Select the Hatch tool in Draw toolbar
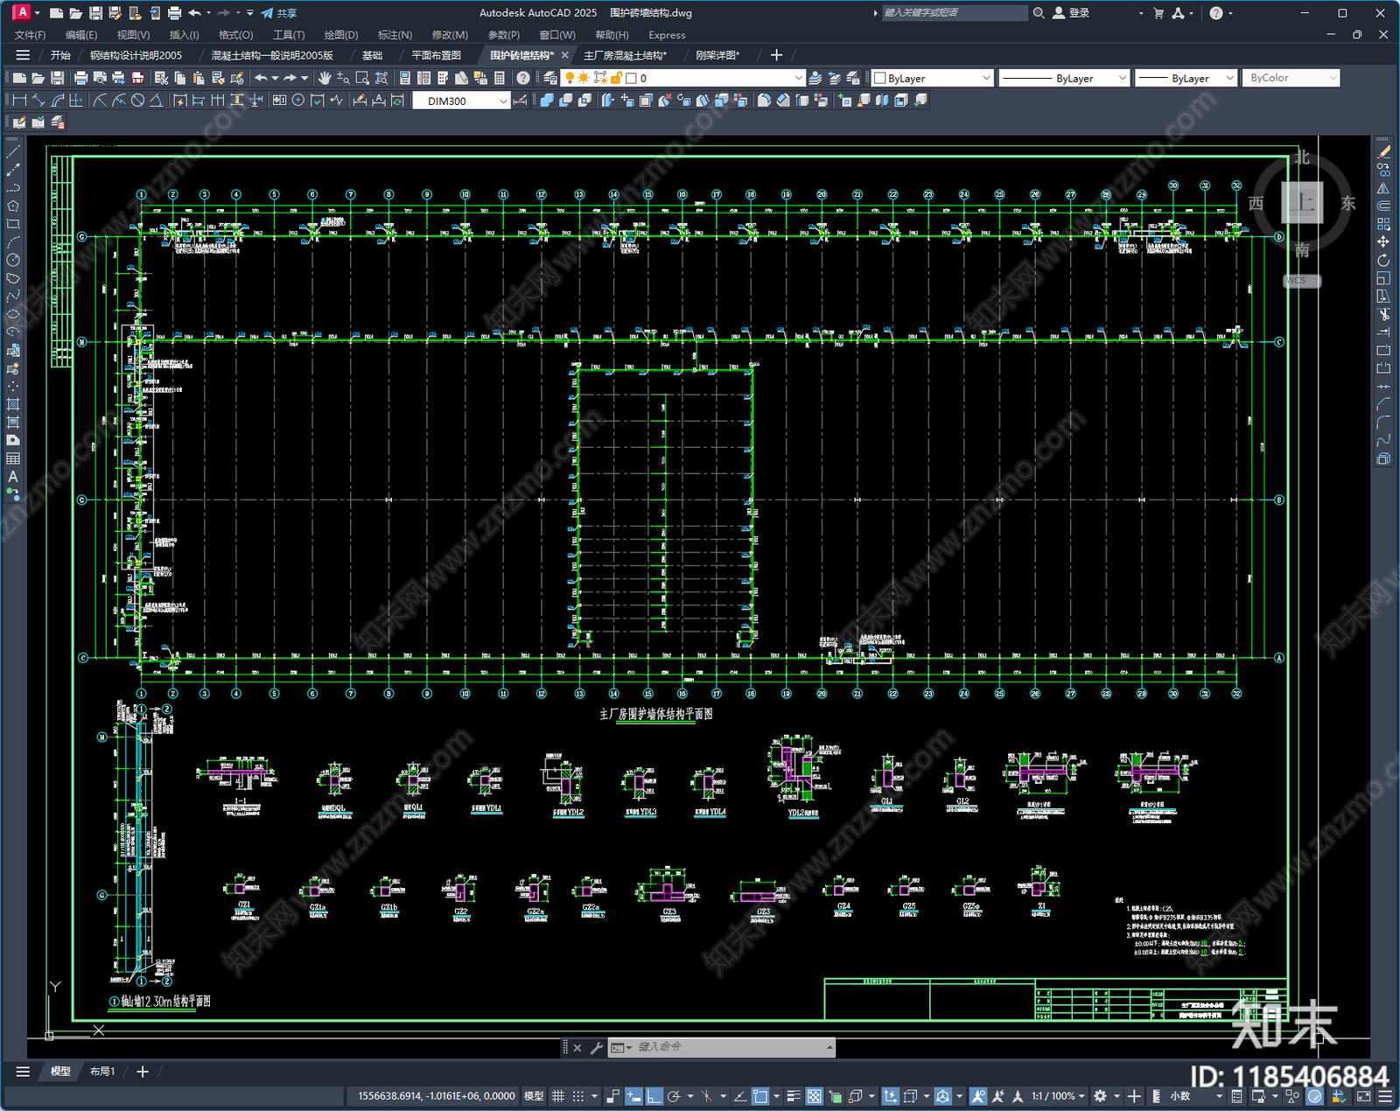Image resolution: width=1400 pixels, height=1111 pixels. [x=13, y=404]
